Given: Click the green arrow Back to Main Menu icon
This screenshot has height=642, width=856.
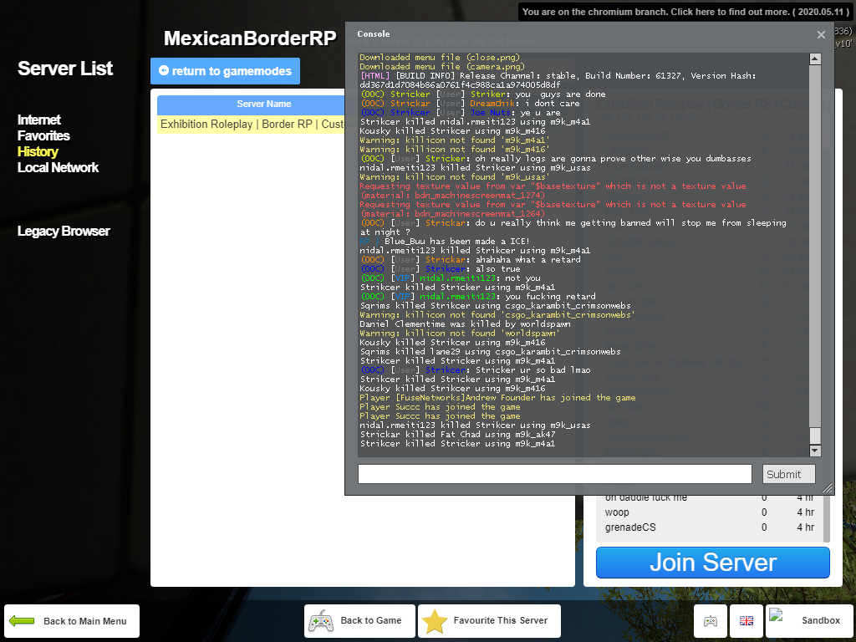Looking at the screenshot, I should point(22,621).
